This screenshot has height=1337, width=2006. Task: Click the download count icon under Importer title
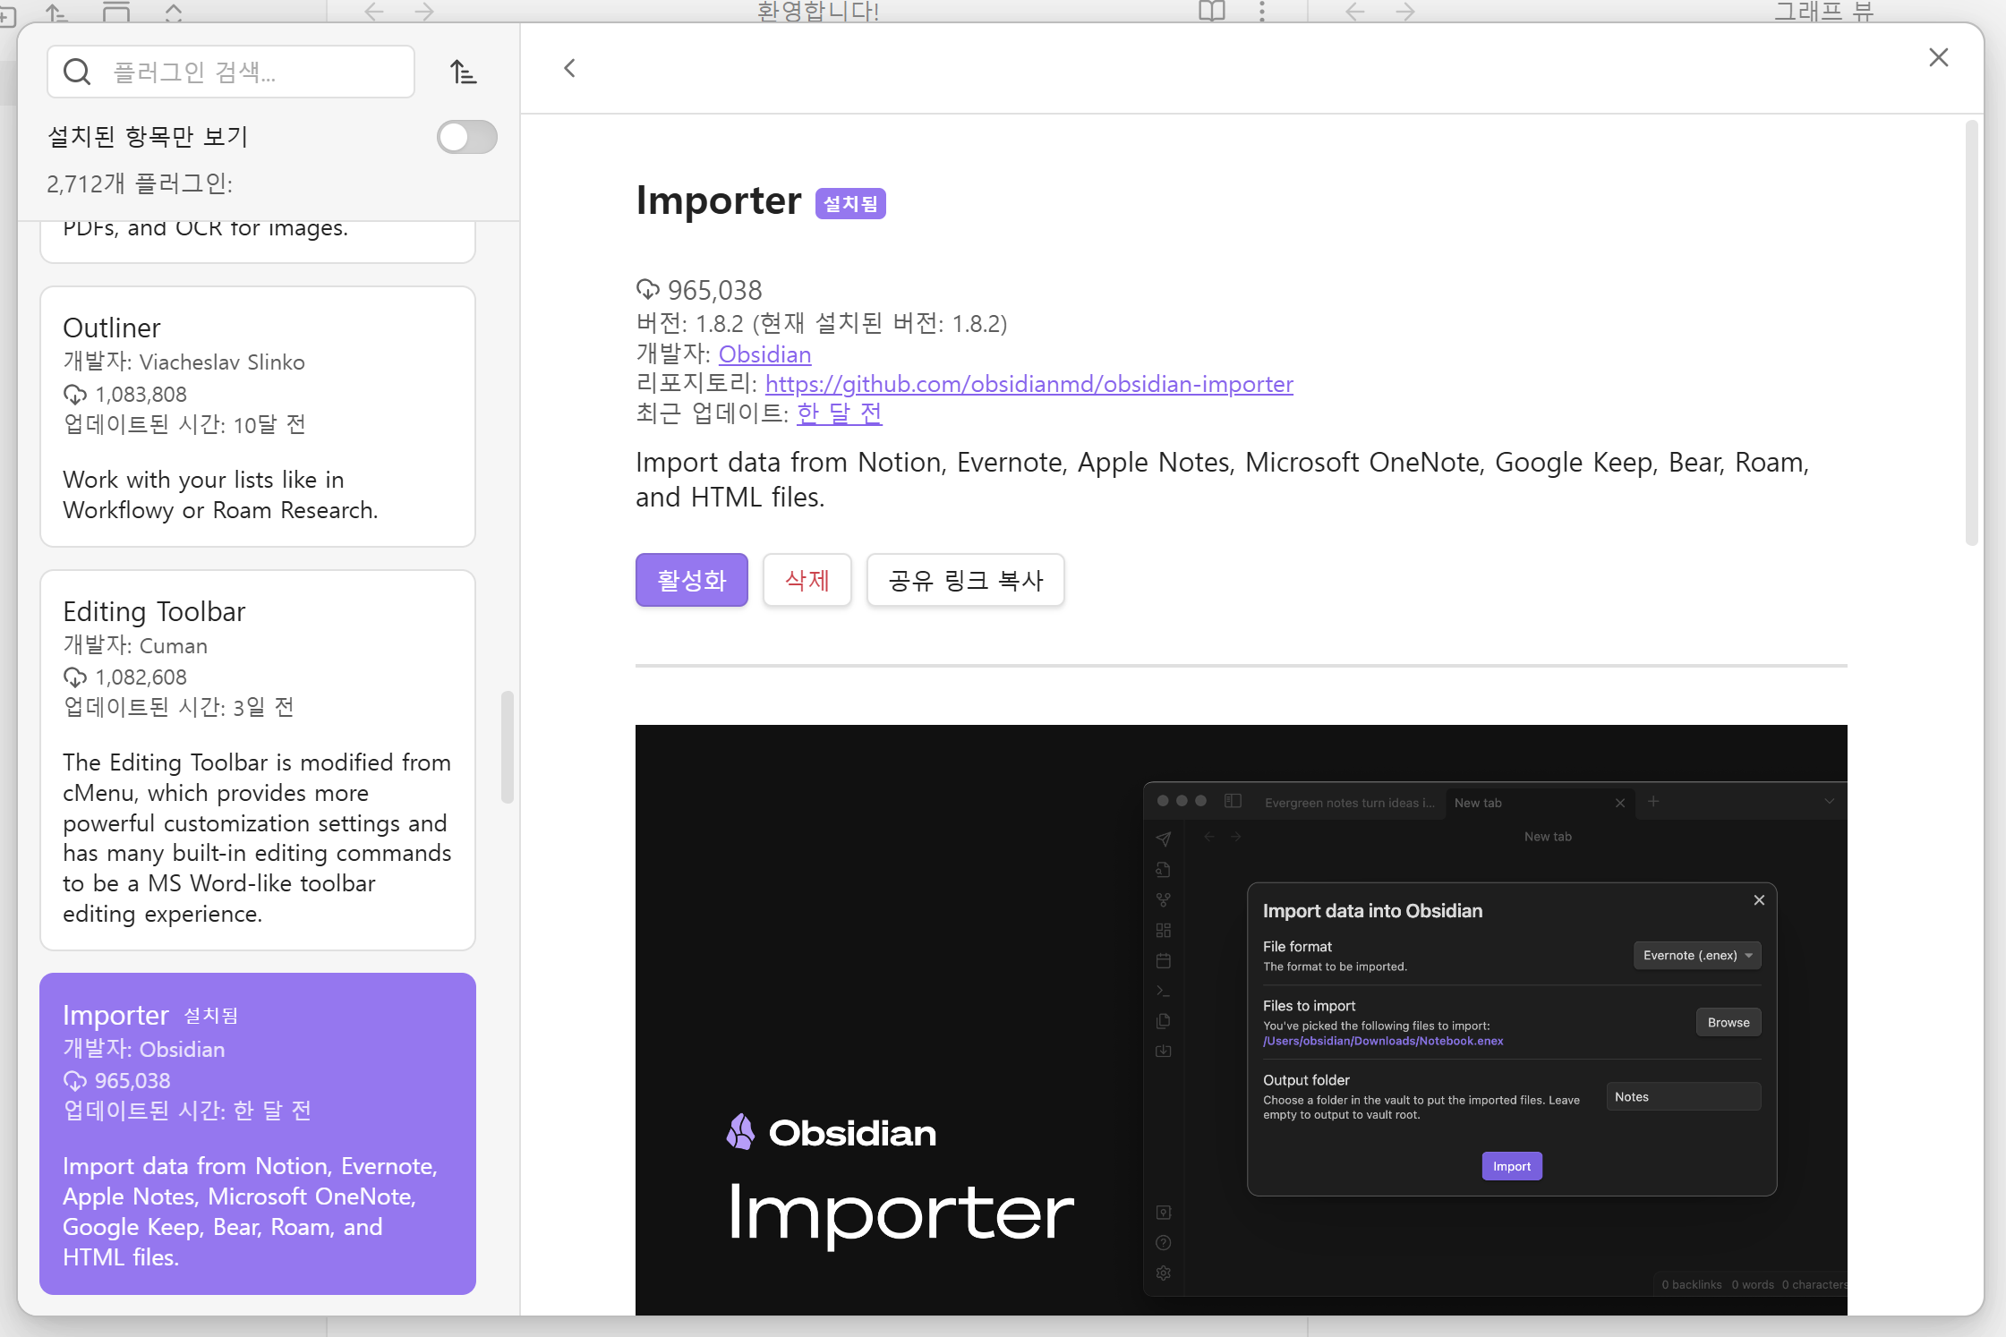pyautogui.click(x=647, y=289)
